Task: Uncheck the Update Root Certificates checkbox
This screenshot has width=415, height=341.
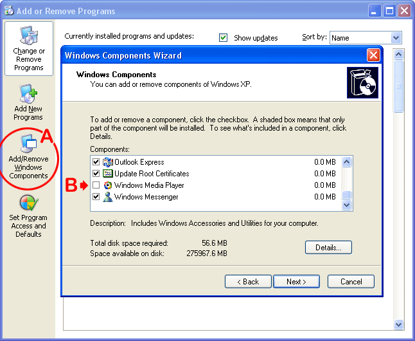Action: pos(96,174)
